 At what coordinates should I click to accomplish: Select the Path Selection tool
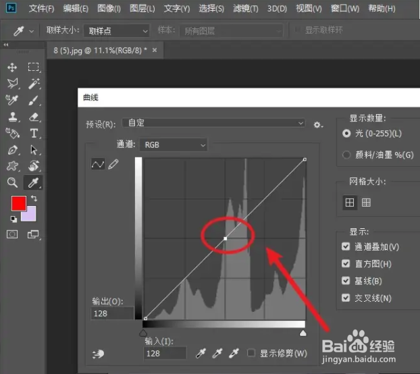tap(34, 150)
